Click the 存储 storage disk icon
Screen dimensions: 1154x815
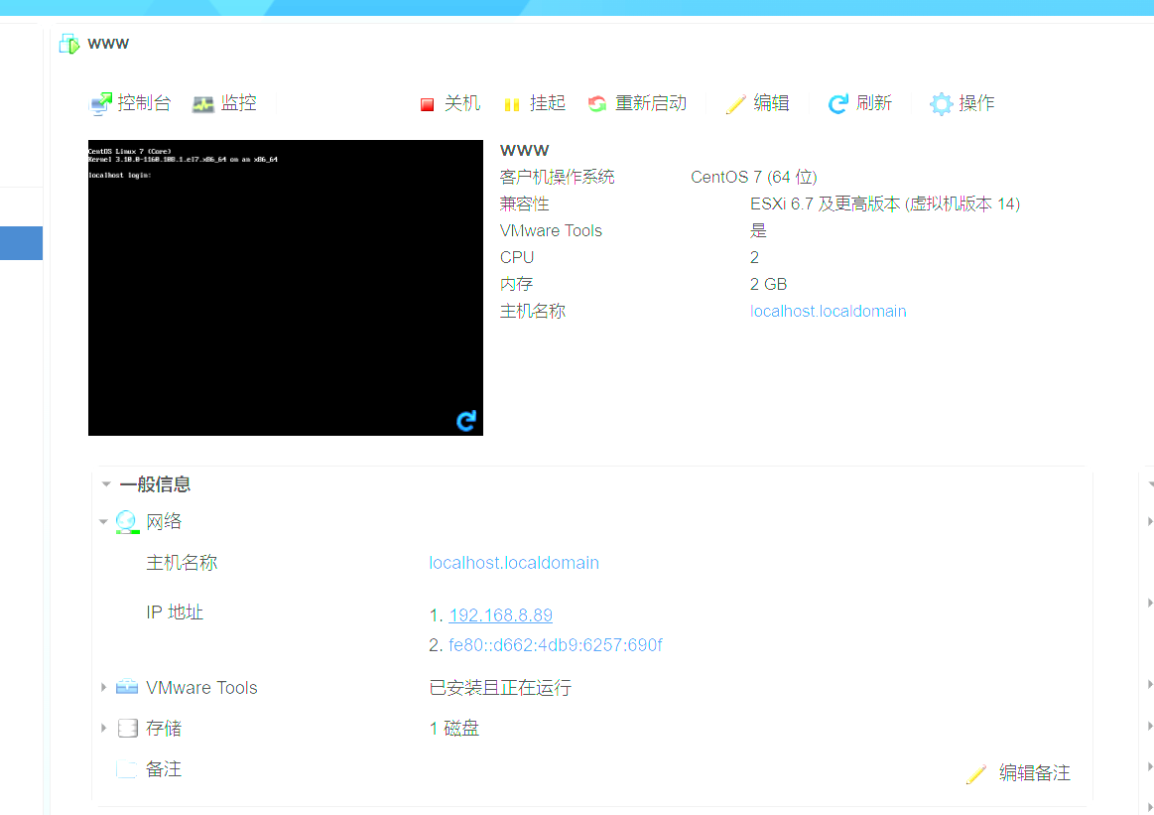click(127, 729)
